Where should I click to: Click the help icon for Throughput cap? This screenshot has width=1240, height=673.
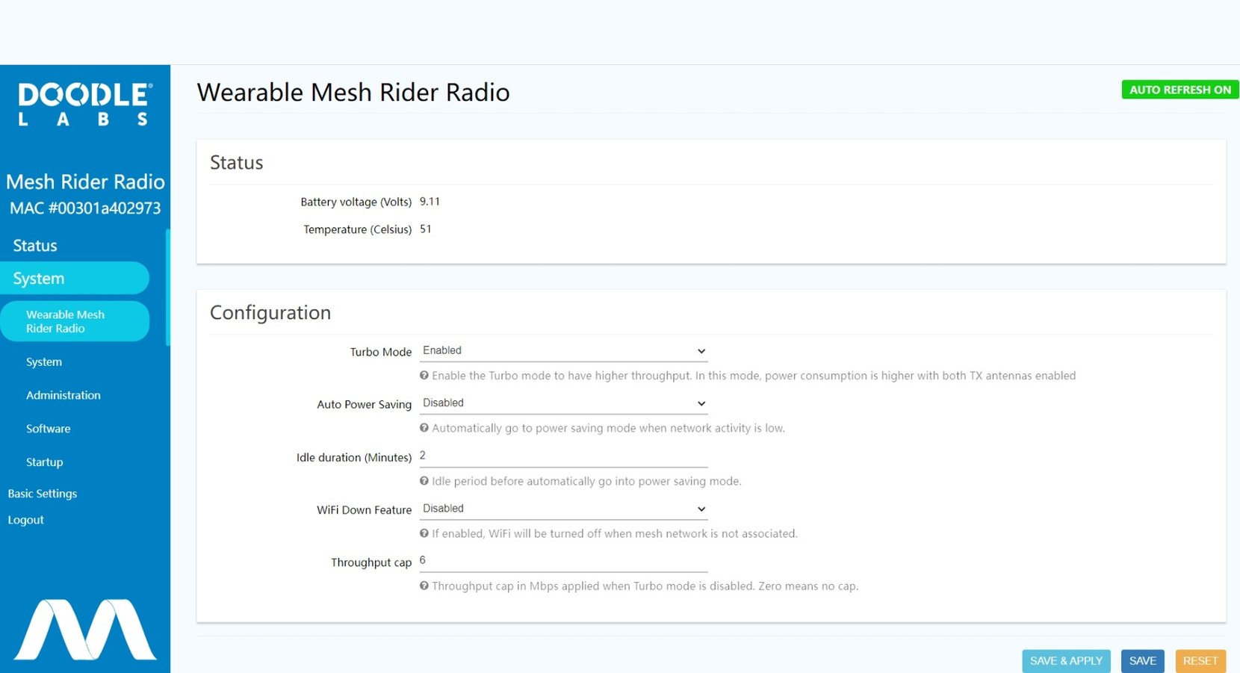click(x=424, y=586)
